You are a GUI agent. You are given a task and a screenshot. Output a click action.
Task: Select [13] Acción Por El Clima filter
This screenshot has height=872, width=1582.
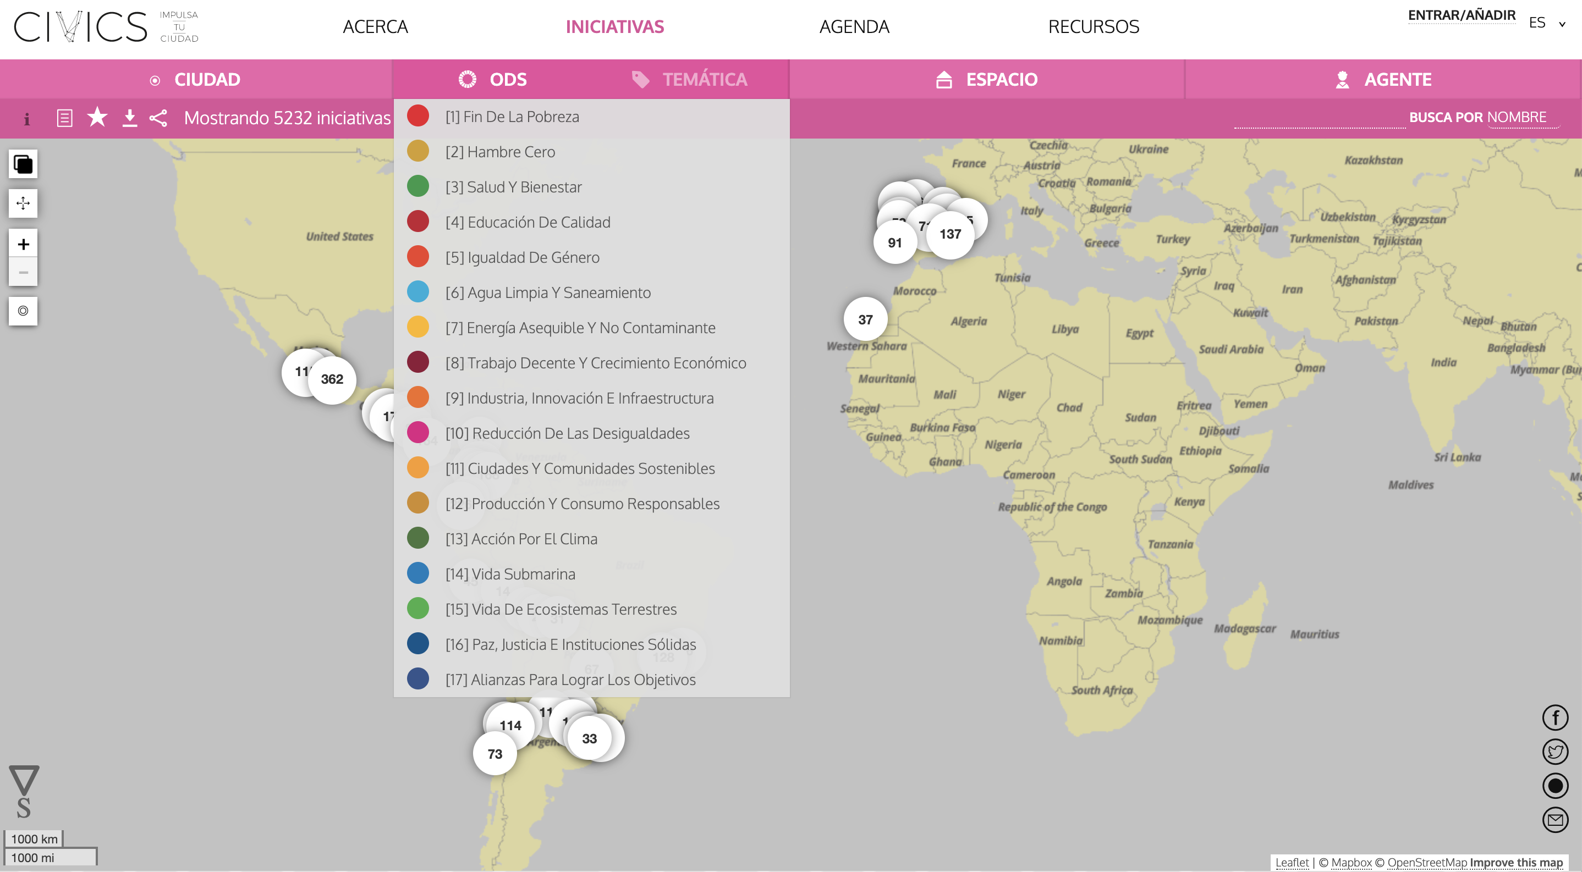pos(521,539)
